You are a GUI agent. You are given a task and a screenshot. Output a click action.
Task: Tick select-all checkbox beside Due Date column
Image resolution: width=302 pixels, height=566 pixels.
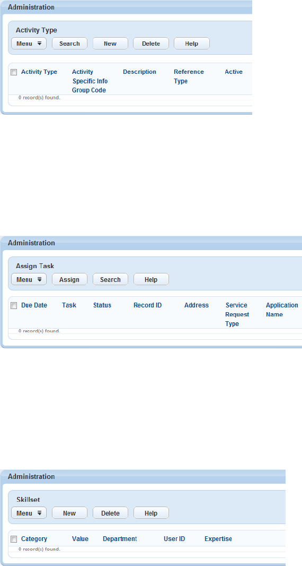coord(14,306)
